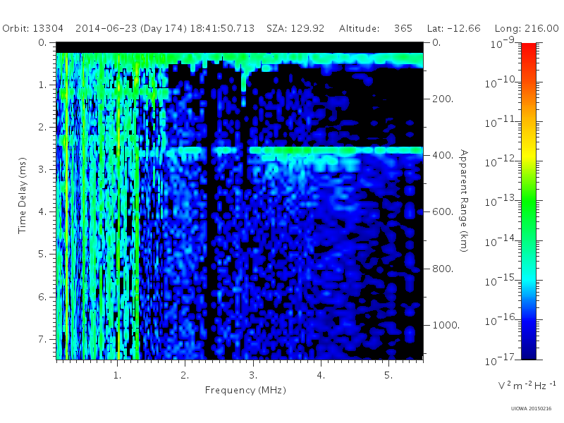The height and width of the screenshot is (423, 564).
Task: Click the 2. tick label on frequency axis
Action: click(x=185, y=375)
